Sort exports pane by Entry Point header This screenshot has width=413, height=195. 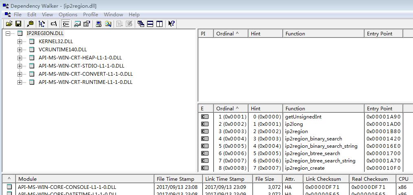pyautogui.click(x=384, y=109)
